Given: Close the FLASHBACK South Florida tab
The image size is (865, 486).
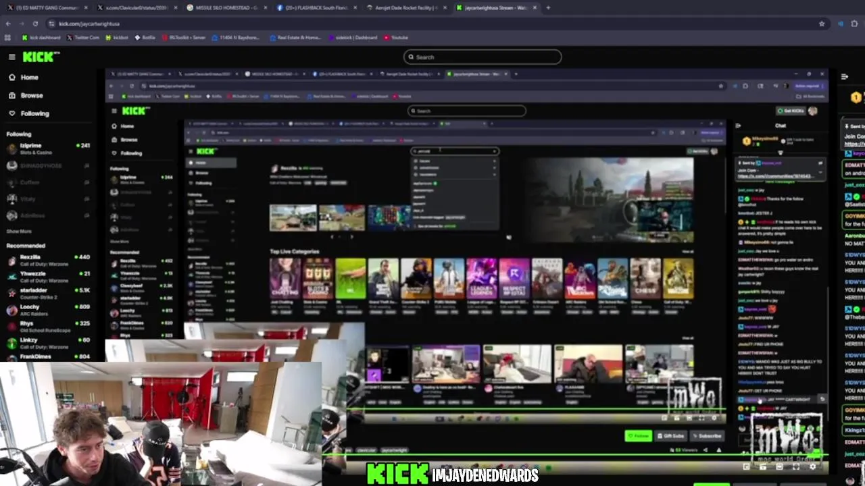Looking at the screenshot, I should 355,7.
